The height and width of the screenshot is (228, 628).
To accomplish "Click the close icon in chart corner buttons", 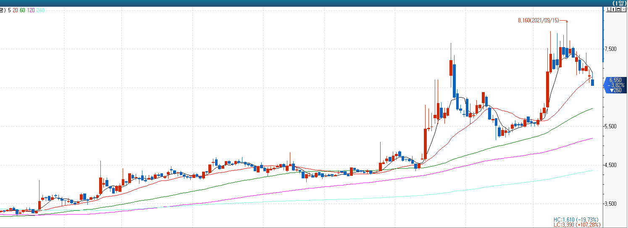I will click(x=624, y=10).
